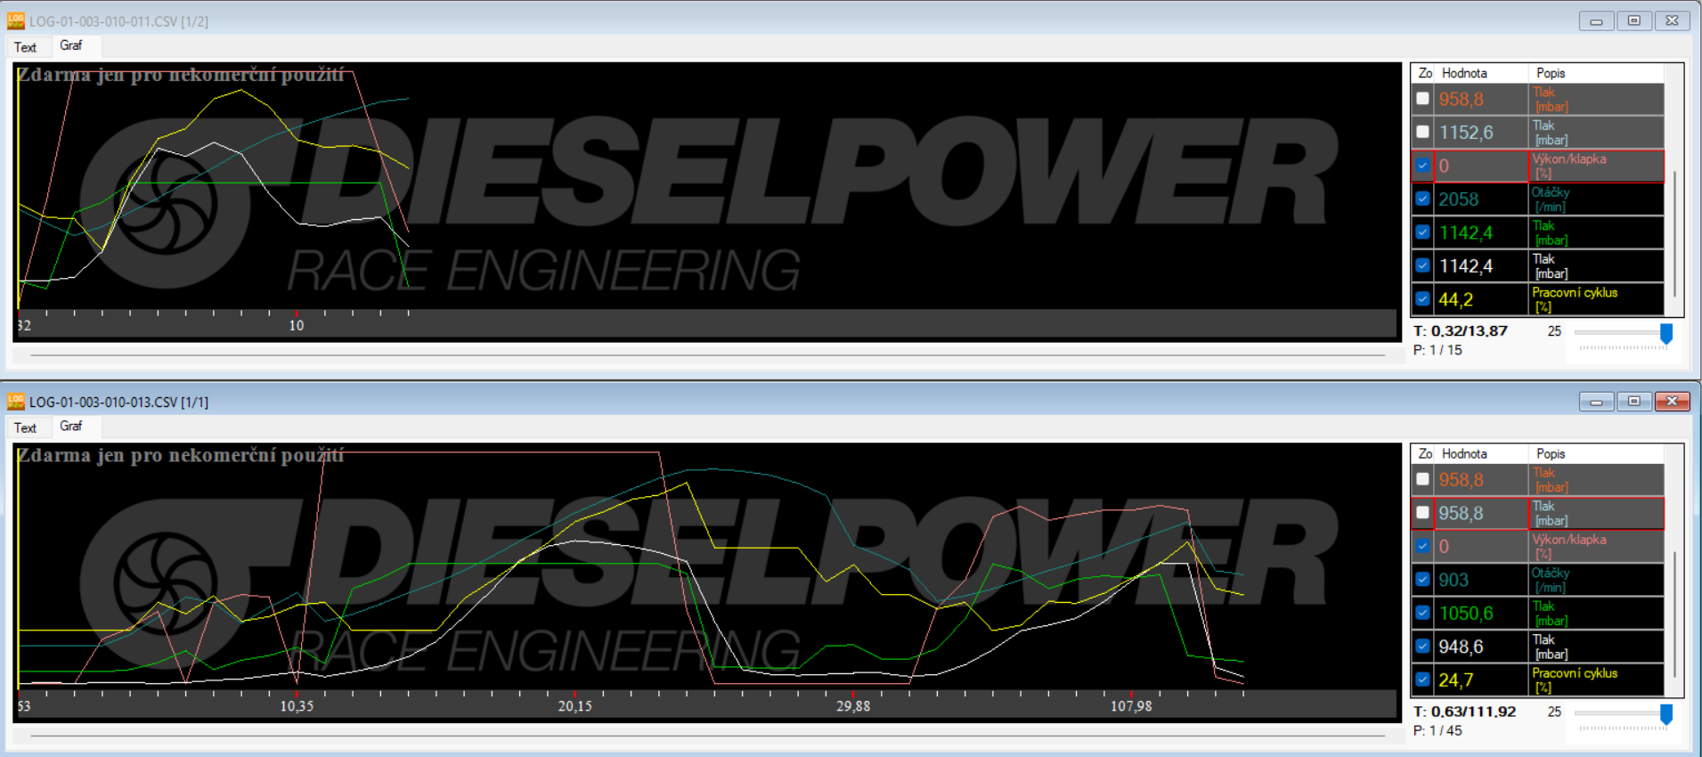Click the 10 time marker on top graph axis
Viewport: 1702px width, 757px height.
pos(297,326)
